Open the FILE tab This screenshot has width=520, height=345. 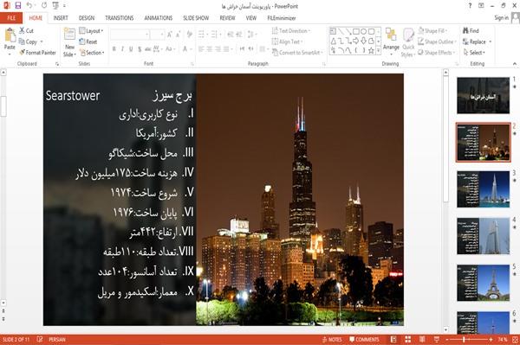(11, 18)
